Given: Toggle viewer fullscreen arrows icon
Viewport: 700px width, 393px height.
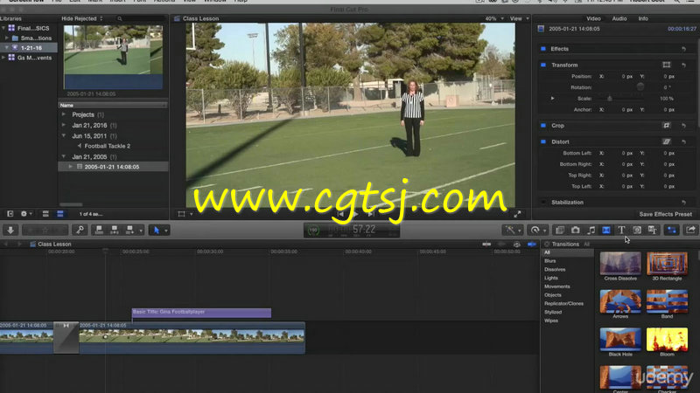Looking at the screenshot, I should [517, 214].
